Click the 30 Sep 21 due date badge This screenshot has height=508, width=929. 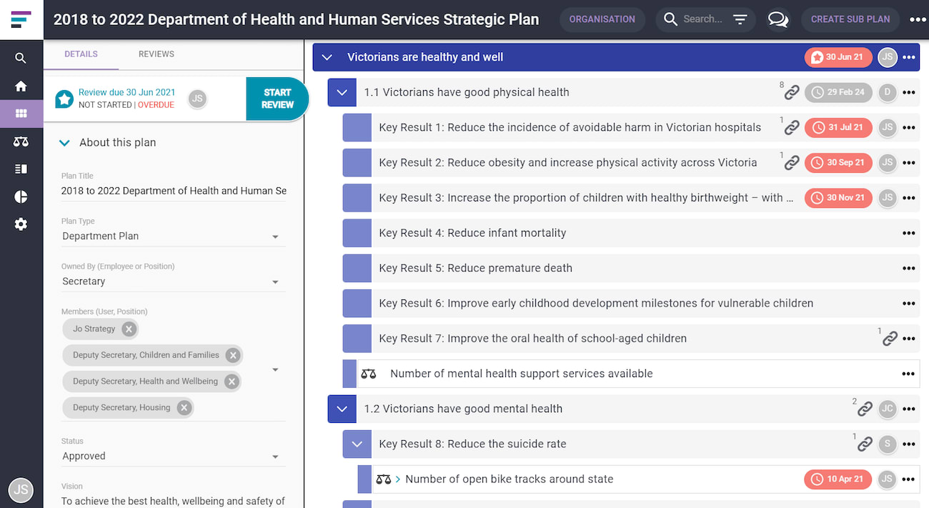(838, 162)
